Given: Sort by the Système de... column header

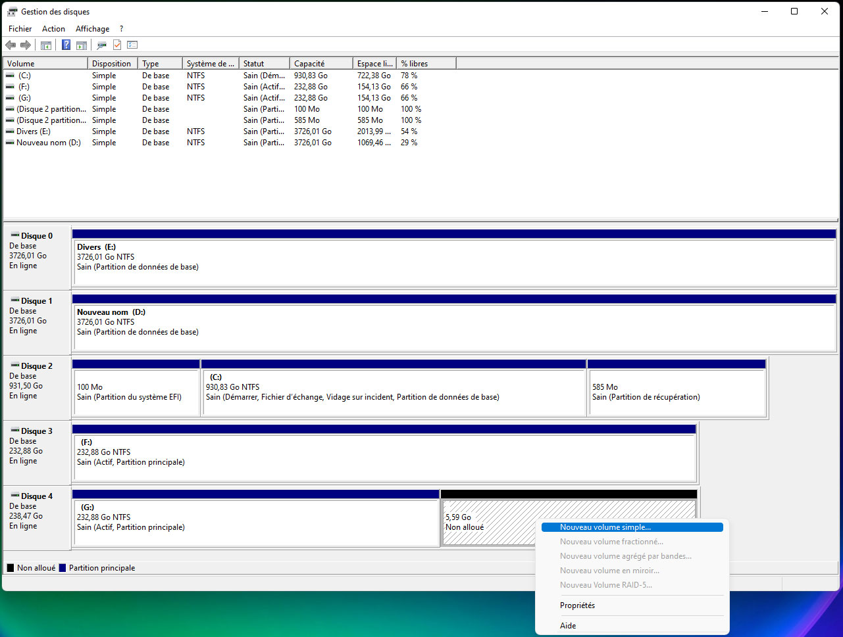Looking at the screenshot, I should pyautogui.click(x=211, y=64).
